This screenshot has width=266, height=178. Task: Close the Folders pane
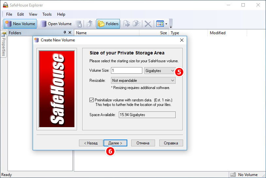(70, 32)
